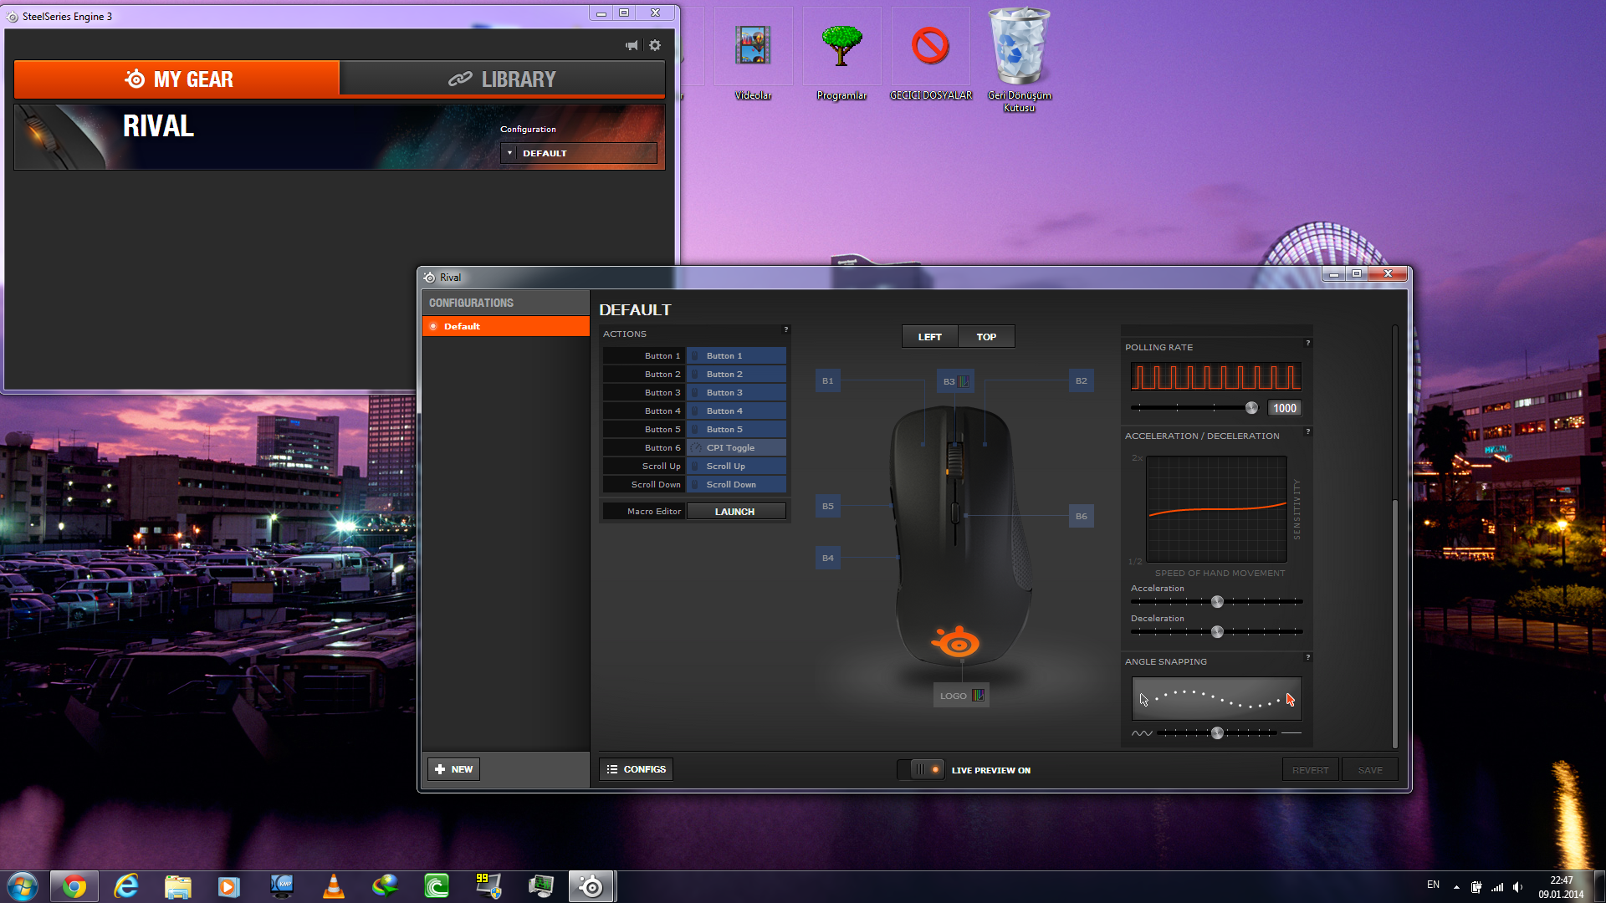
Task: Select the B5 side button label
Action: pyautogui.click(x=827, y=507)
